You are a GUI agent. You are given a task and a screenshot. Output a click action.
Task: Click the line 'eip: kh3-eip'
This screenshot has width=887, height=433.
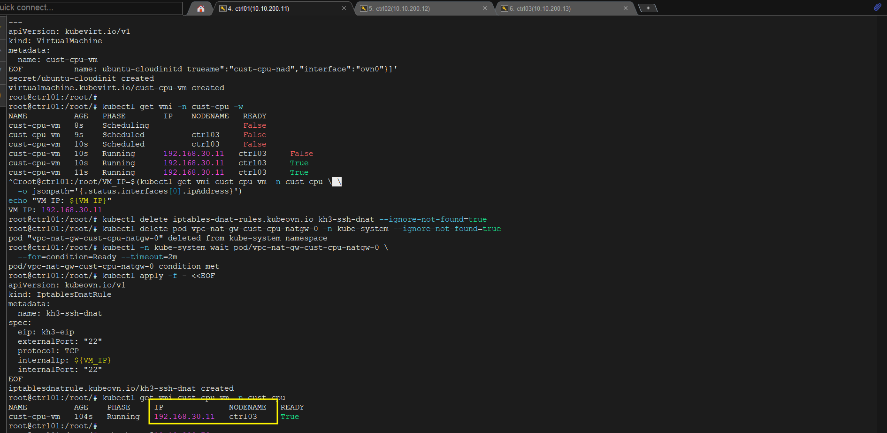[x=46, y=332]
